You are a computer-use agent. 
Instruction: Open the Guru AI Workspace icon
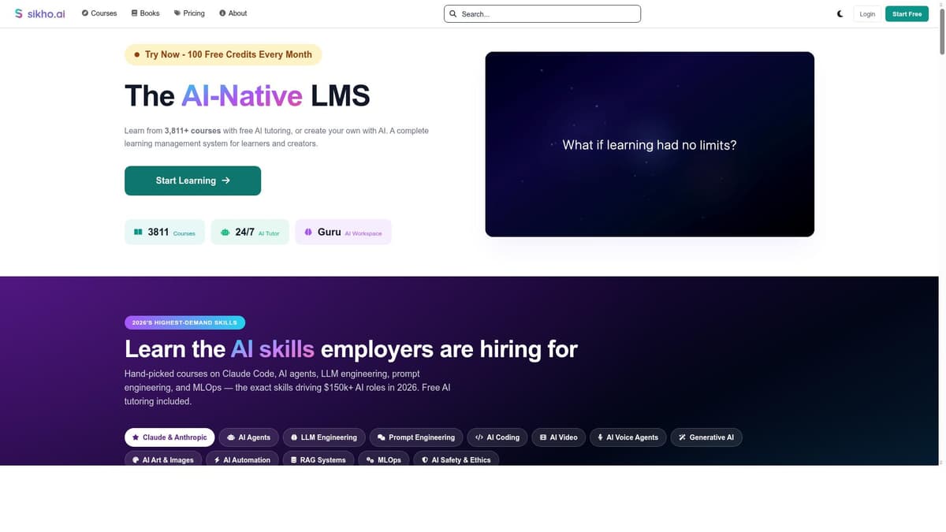[x=307, y=232]
